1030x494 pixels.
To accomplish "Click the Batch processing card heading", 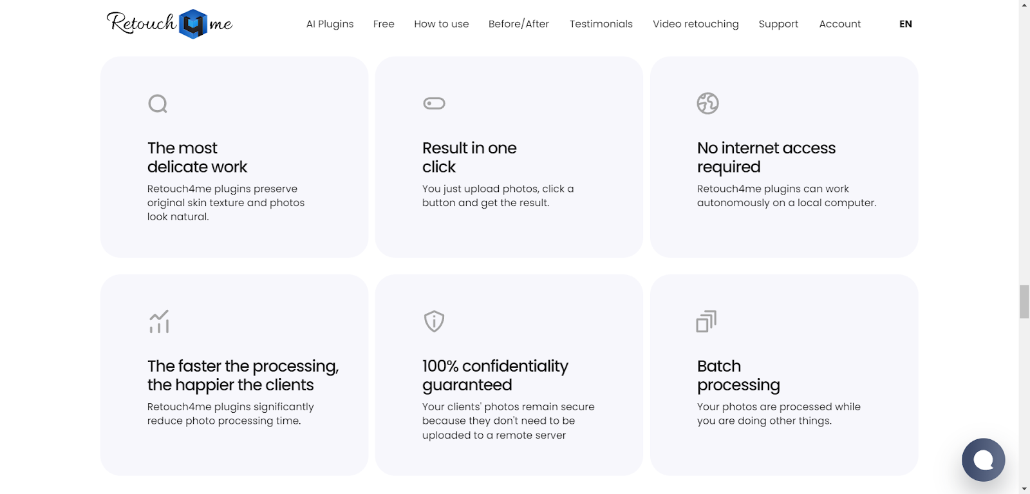I will pos(738,375).
